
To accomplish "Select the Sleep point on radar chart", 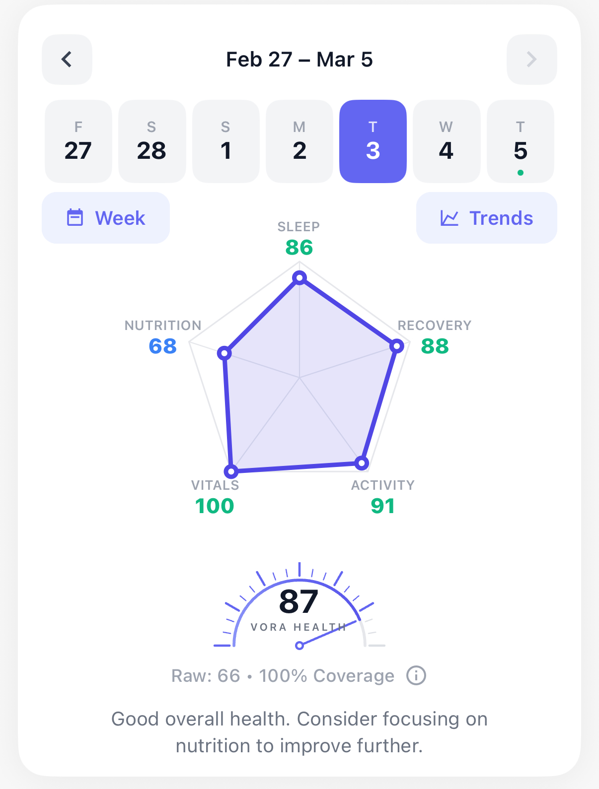I will [x=299, y=277].
